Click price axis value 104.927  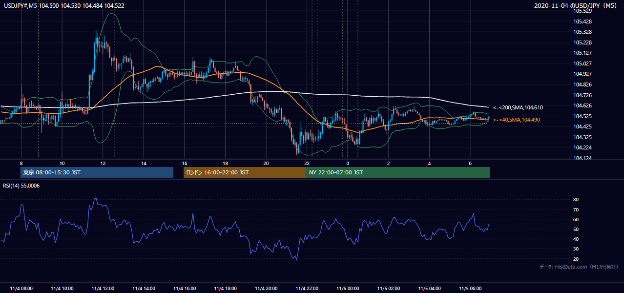pyautogui.click(x=582, y=74)
